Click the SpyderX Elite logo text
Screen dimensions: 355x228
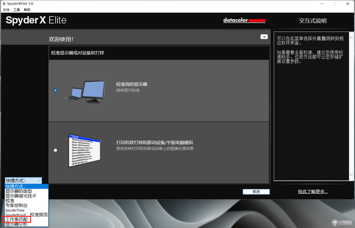coord(36,20)
